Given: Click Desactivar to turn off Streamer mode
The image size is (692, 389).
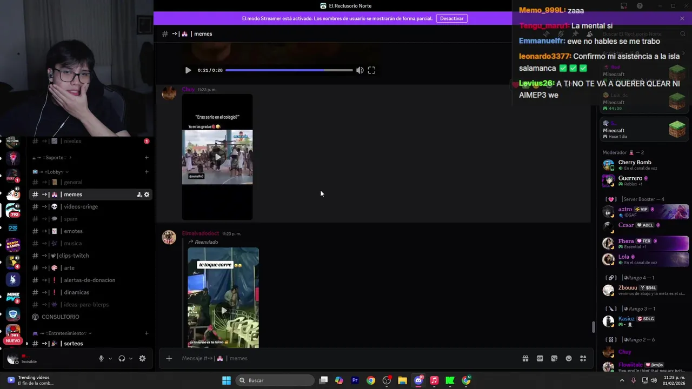Looking at the screenshot, I should coord(451,18).
